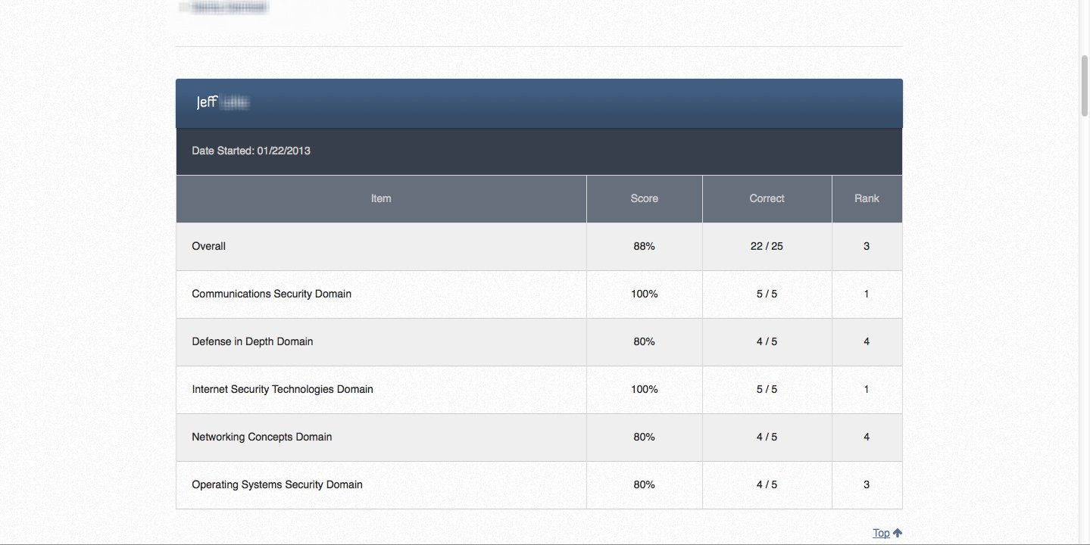Click the 22 / 25 correct cell
This screenshot has height=545, width=1090.
pyautogui.click(x=767, y=246)
